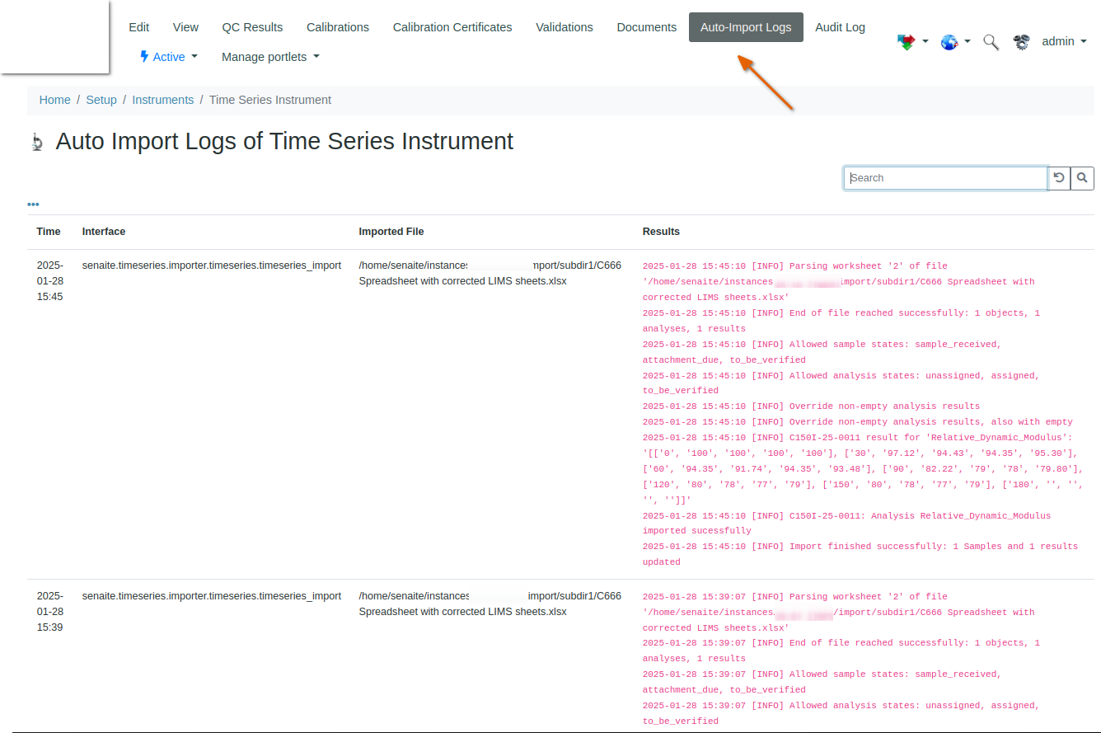This screenshot has height=733, width=1101.
Task: Click the globe language icon
Action: tap(950, 42)
